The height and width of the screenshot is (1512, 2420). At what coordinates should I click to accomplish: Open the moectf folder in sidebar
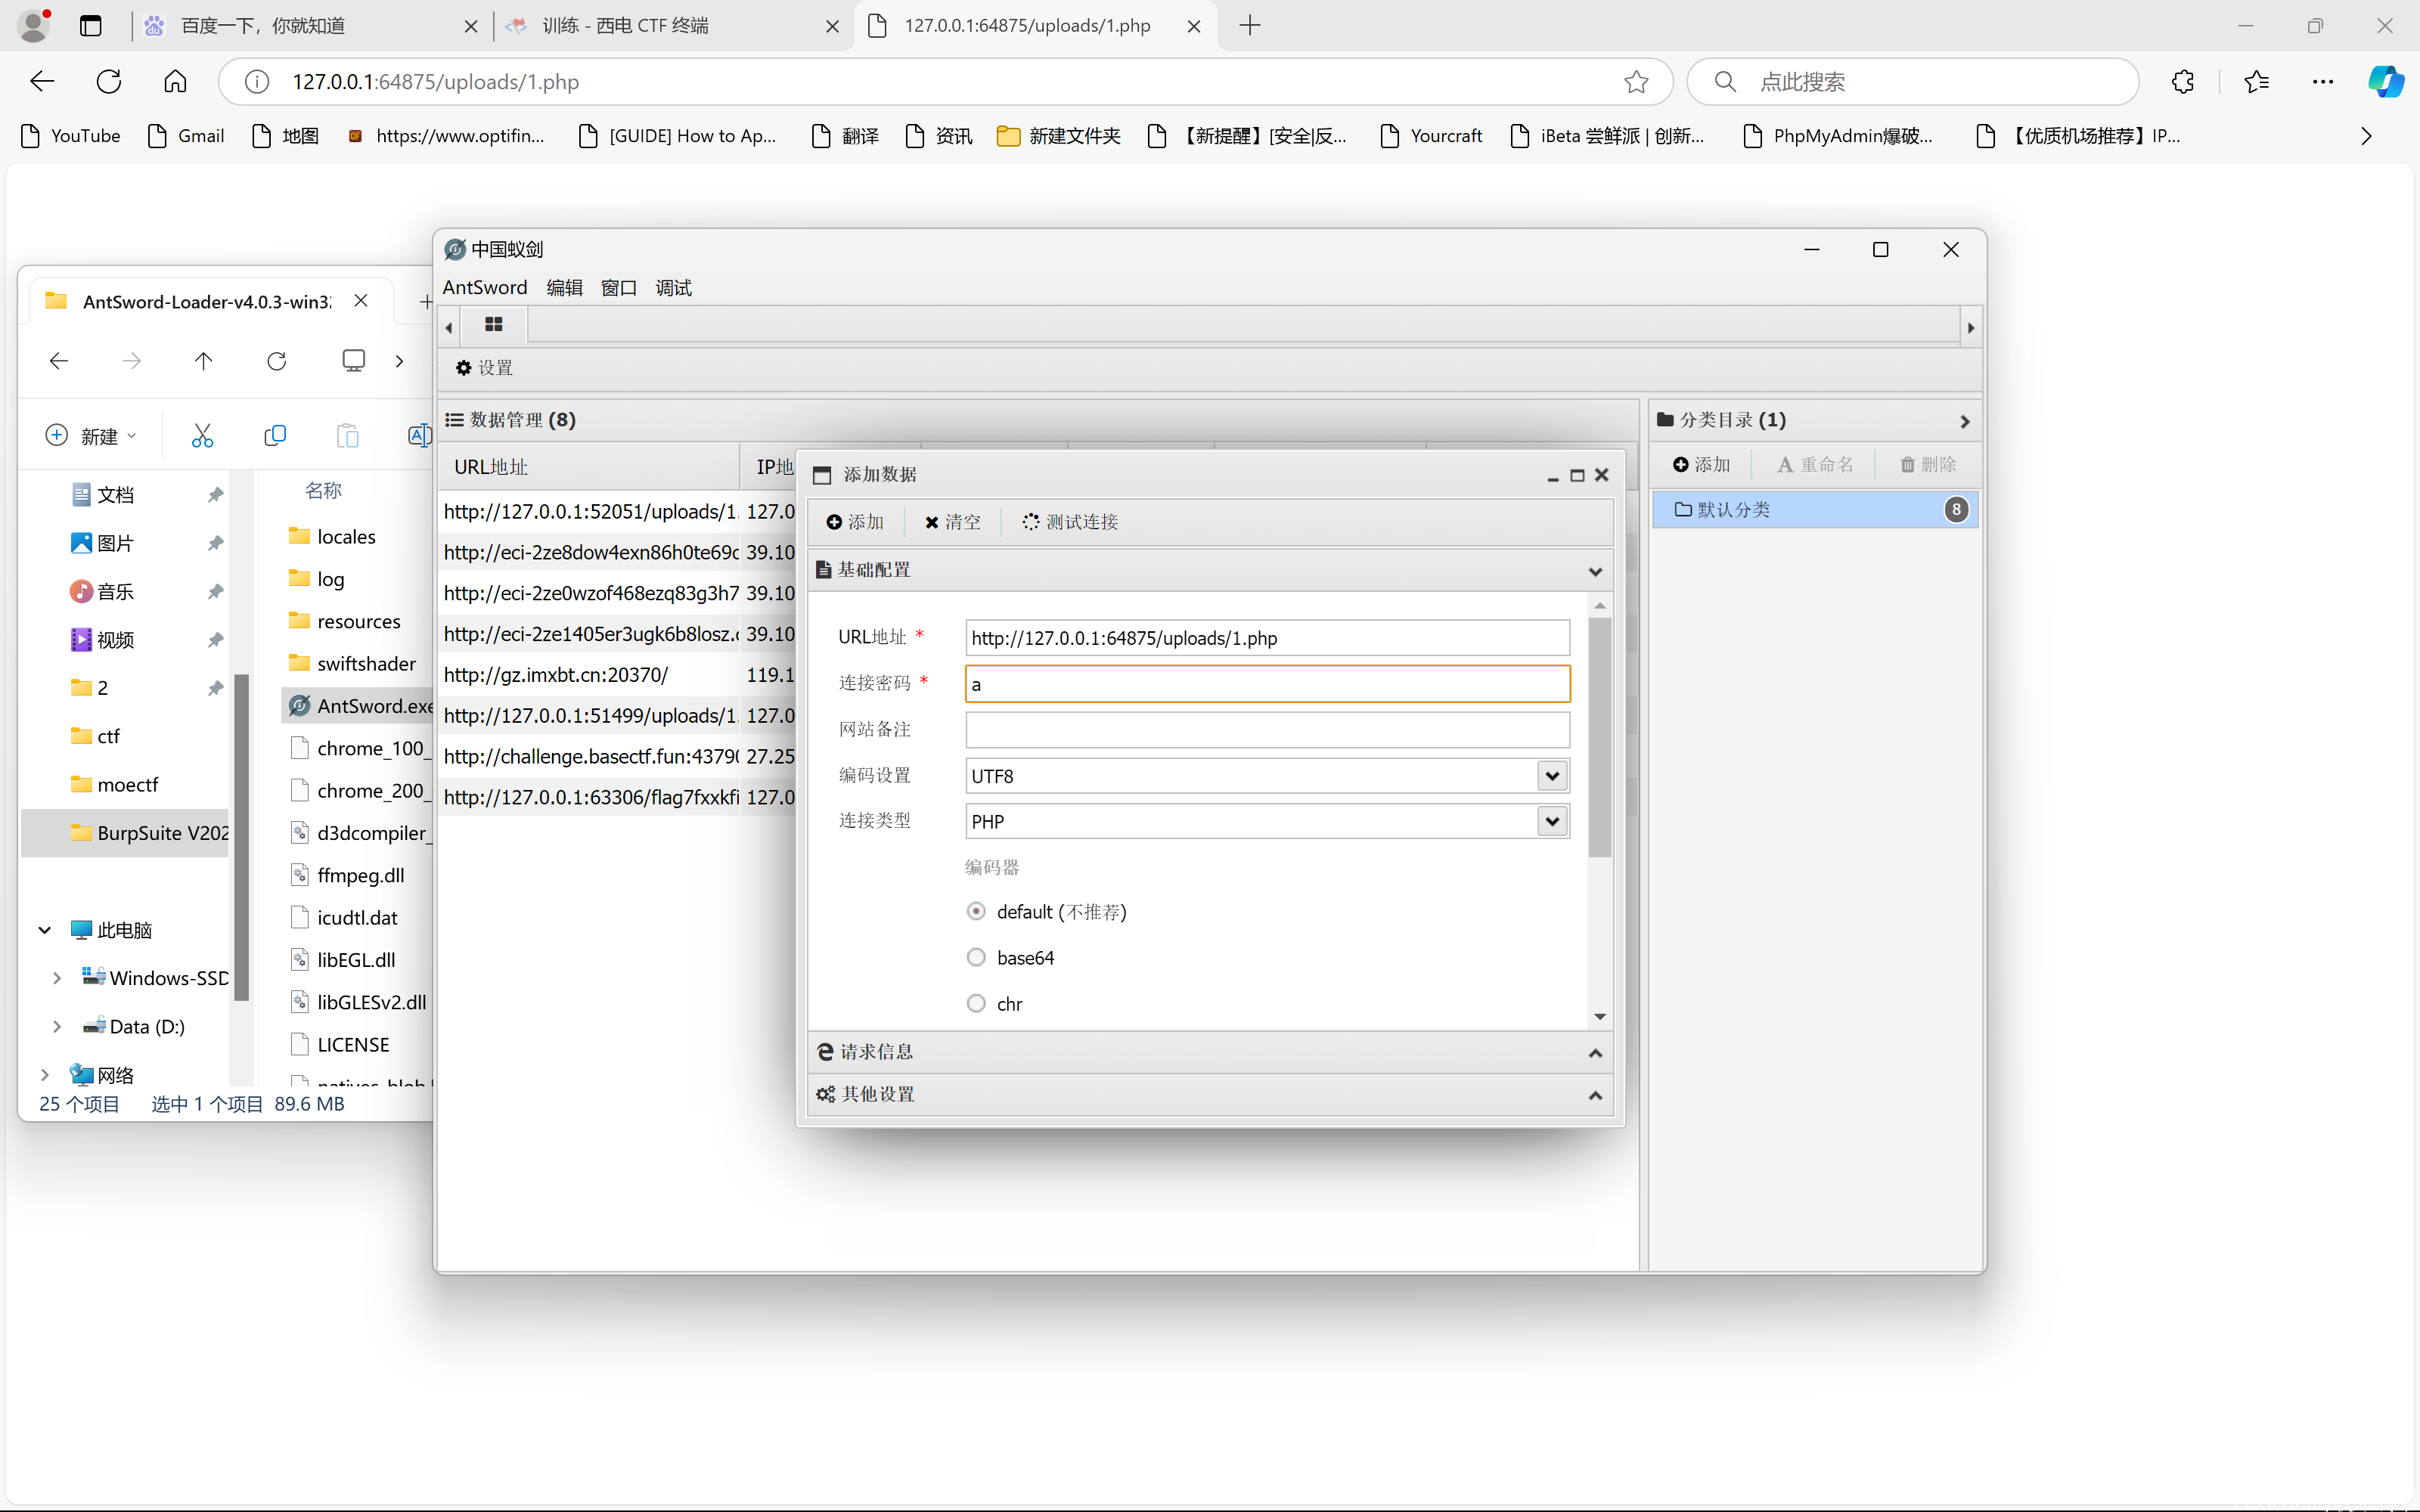[127, 785]
